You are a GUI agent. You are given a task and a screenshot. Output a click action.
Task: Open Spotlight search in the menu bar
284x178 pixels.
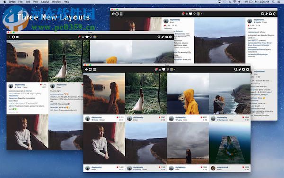click(x=273, y=2)
